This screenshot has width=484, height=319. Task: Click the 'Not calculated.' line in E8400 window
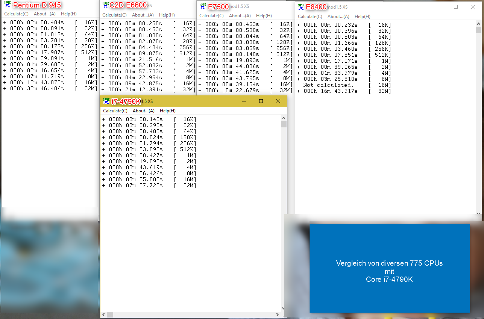pos(344,85)
